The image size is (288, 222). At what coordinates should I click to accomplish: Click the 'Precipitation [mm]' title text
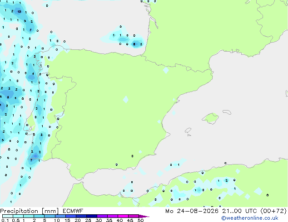(30, 211)
